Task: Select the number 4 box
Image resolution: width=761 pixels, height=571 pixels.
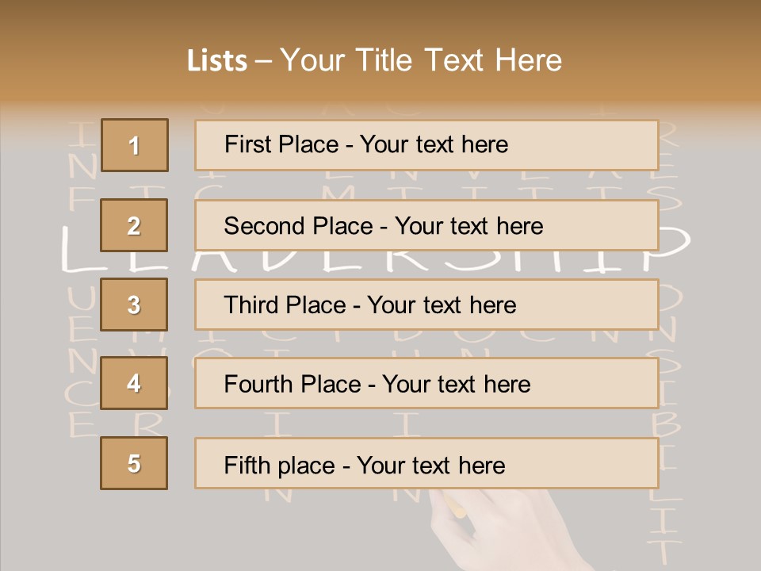Action: [134, 383]
